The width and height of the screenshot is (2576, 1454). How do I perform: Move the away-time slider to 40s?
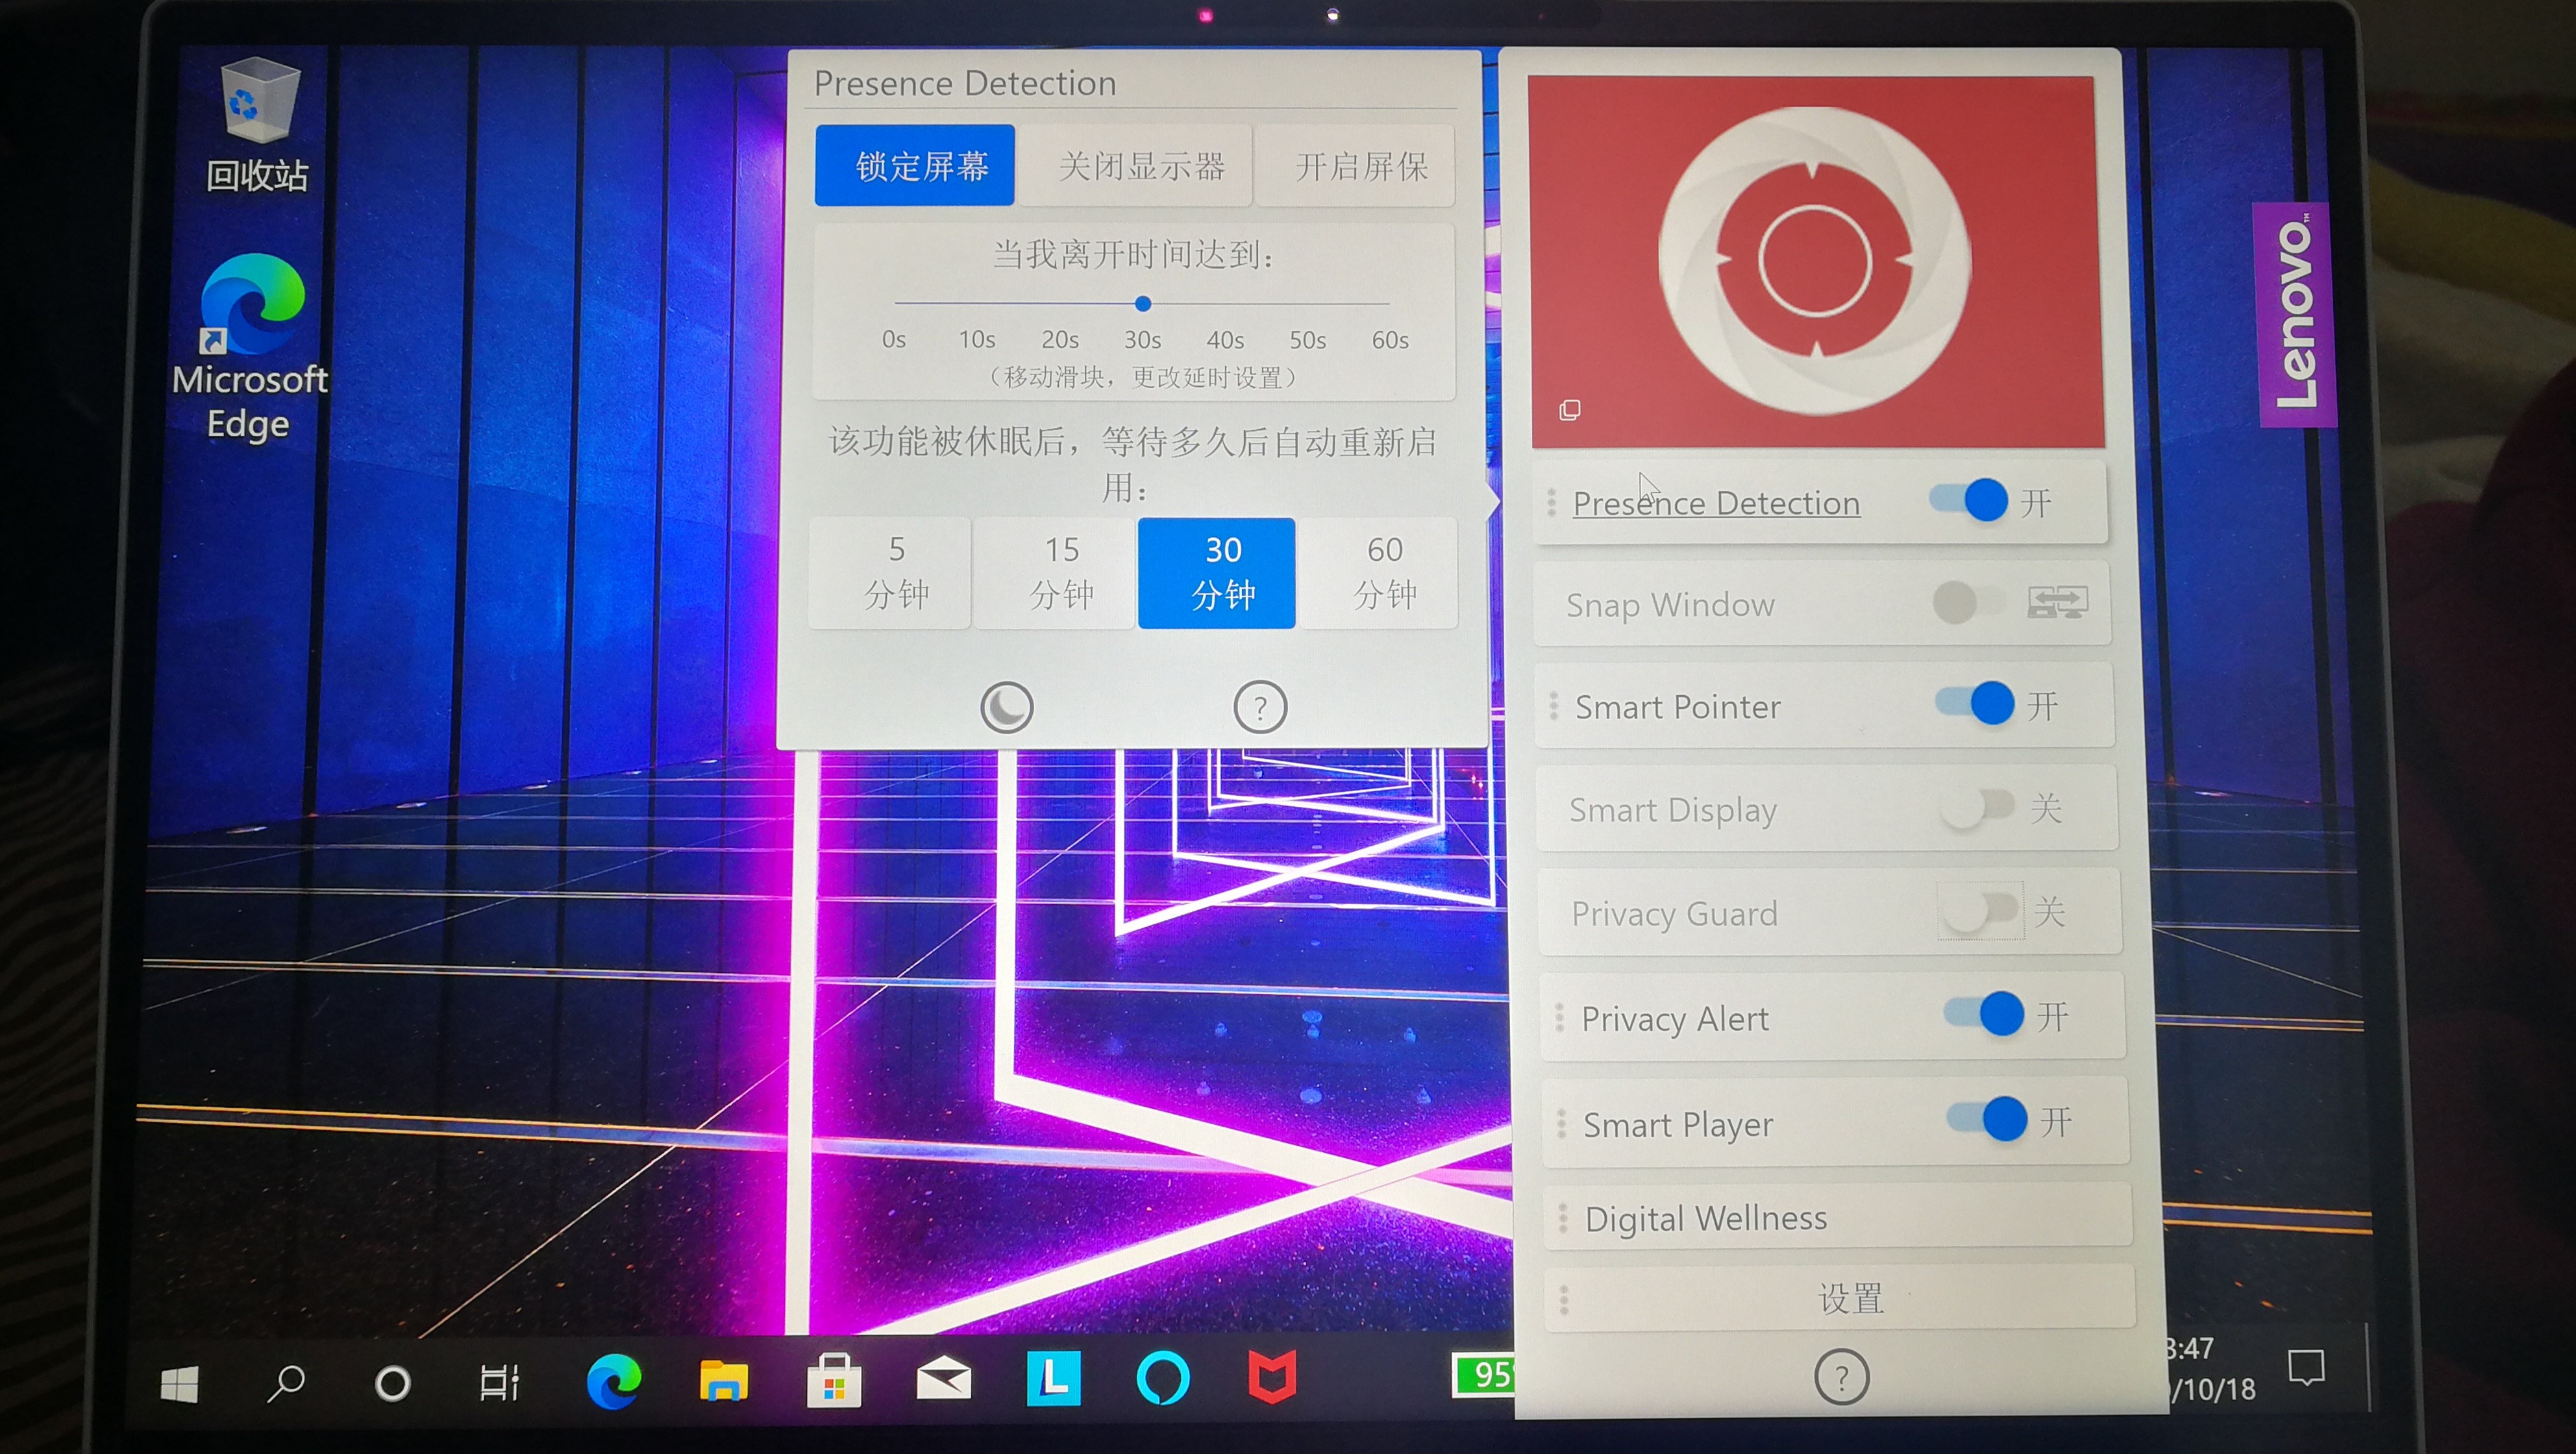coord(1225,303)
